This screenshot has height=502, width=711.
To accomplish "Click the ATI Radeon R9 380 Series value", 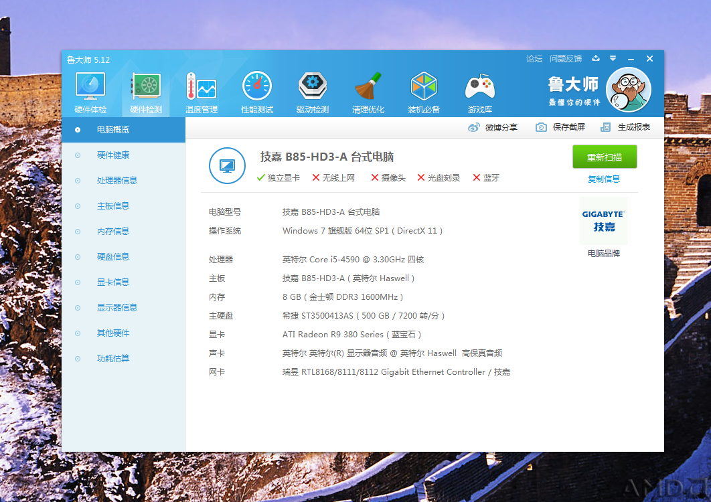I will (x=351, y=335).
